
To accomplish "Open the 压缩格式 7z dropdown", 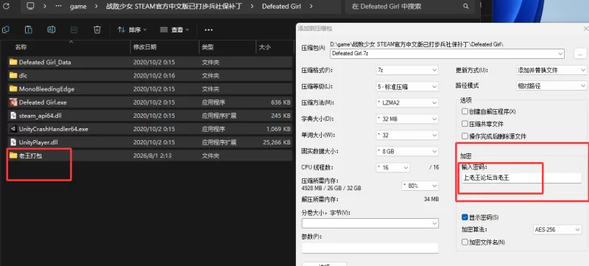I will pyautogui.click(x=407, y=70).
